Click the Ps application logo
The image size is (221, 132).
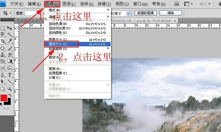[3, 4]
